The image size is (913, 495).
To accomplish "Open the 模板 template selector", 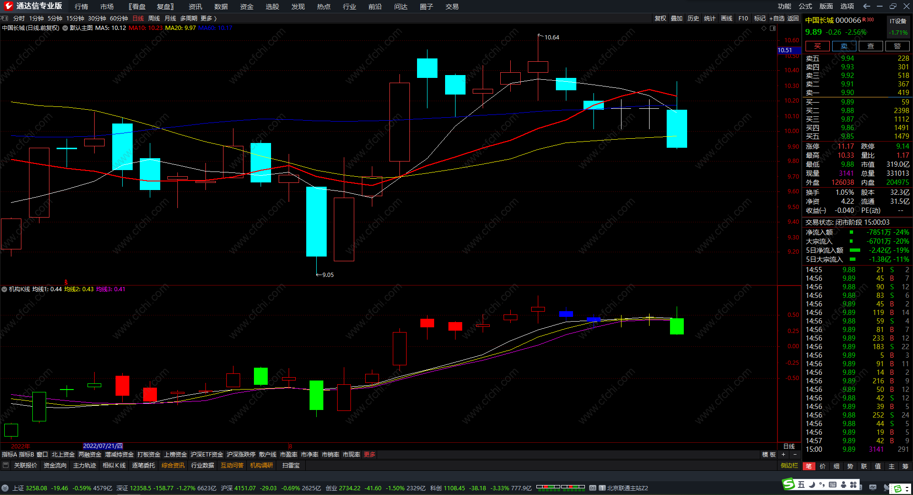I will 769,455.
